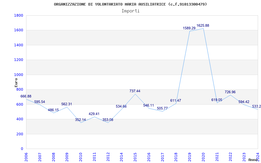Select data label 546.11
Image resolution: width=261 pixels, height=163 pixels.
[x=148, y=105]
